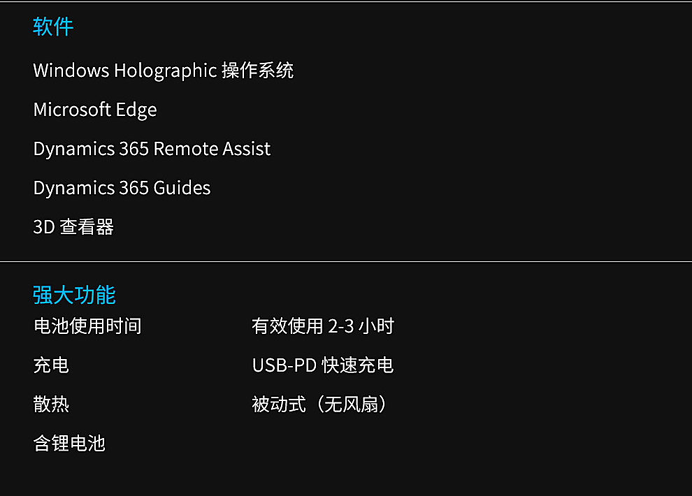Click the 有效使用 2-3 小时 value
This screenshot has width=692, height=496.
coord(323,326)
